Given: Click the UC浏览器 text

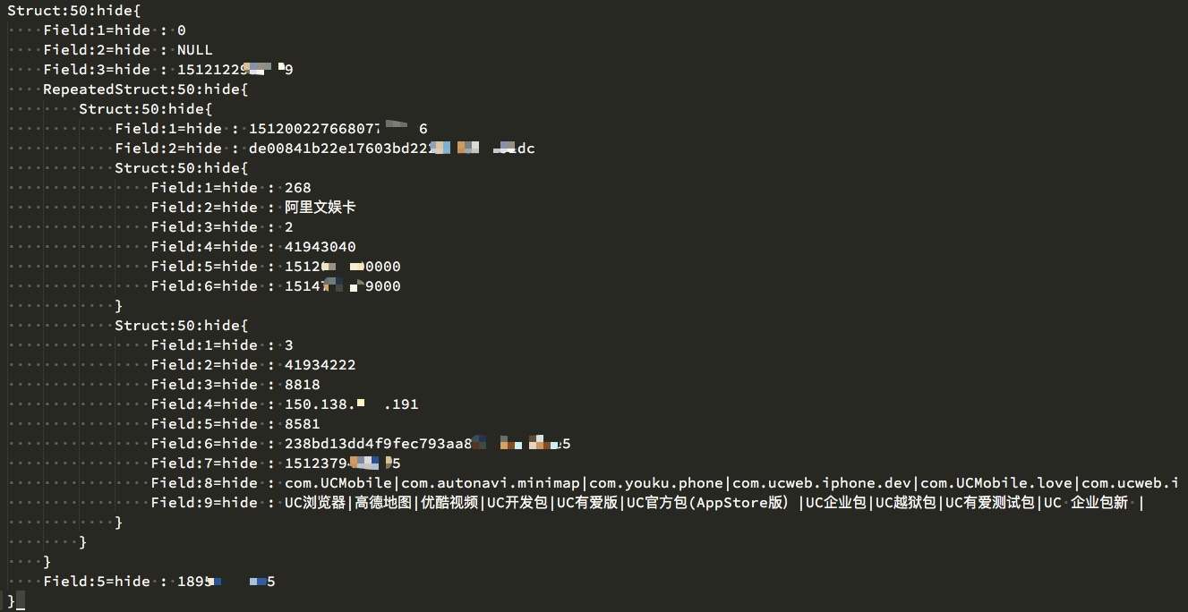Looking at the screenshot, I should [315, 503].
